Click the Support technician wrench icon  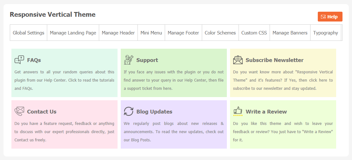[x=129, y=60]
